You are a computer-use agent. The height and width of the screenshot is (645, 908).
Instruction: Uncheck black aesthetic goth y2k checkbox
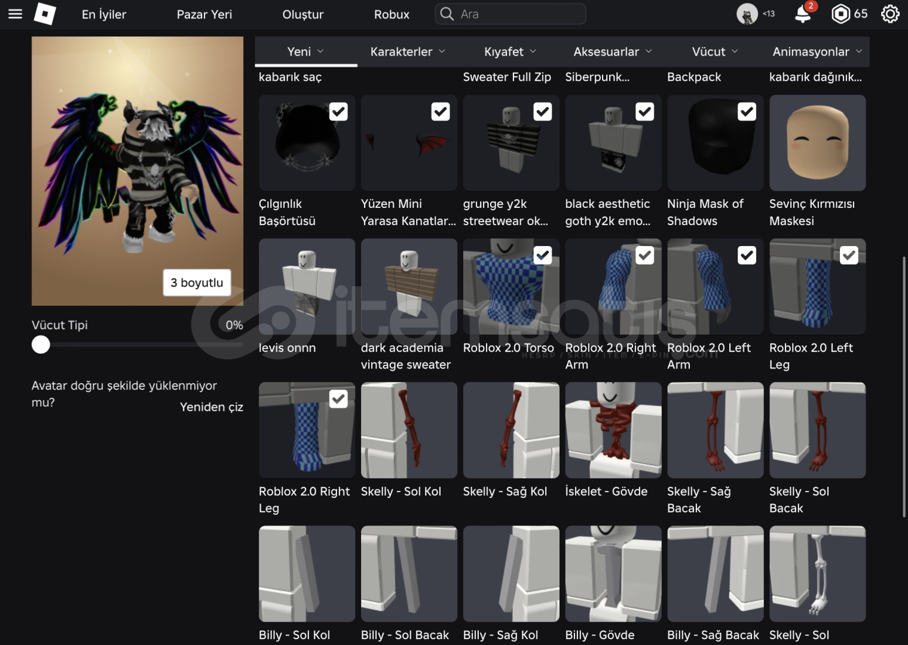point(645,112)
